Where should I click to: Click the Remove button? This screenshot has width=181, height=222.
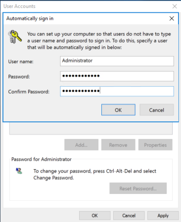pos(118,145)
